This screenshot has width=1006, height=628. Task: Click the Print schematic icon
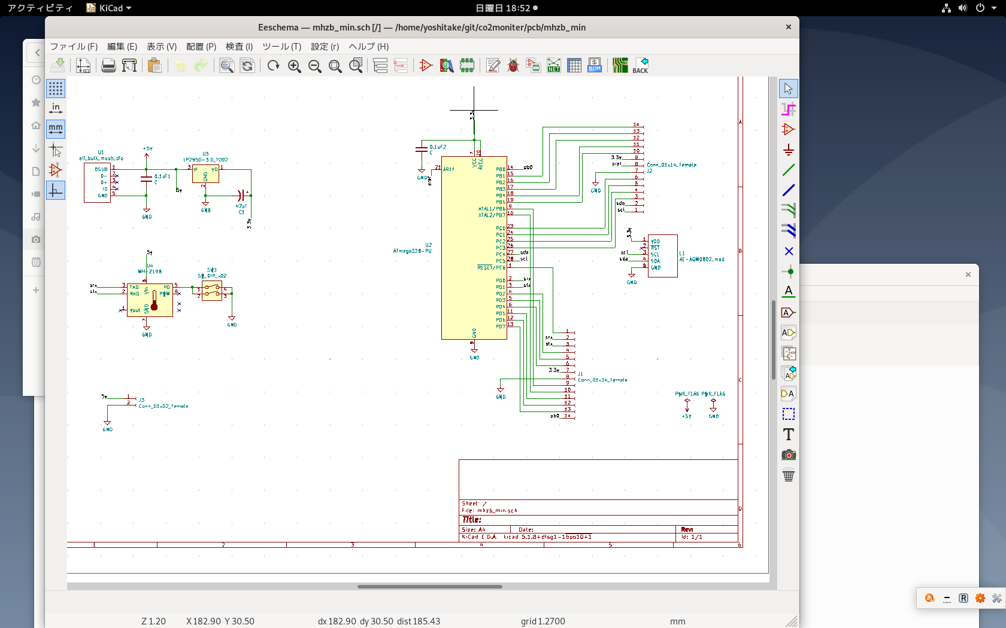coord(108,66)
